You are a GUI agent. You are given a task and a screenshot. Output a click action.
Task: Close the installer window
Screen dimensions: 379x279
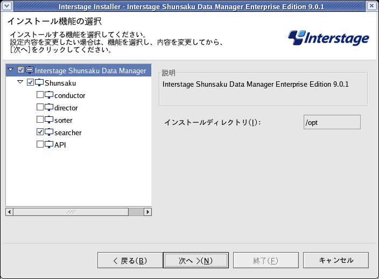372,6
